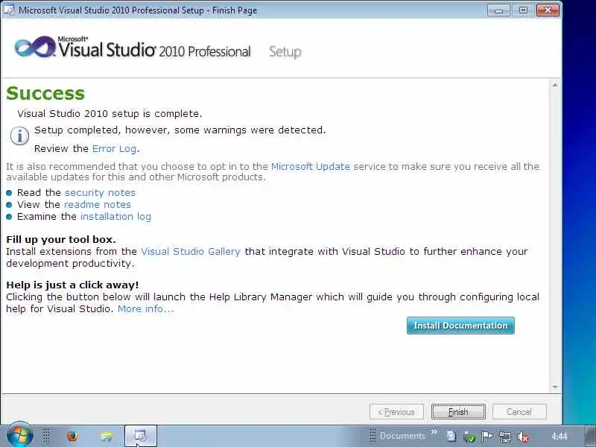Click the document tray icon after the Documents chevron
596x447 pixels.
pos(451,437)
